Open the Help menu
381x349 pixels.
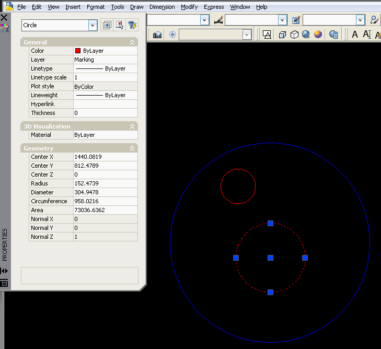point(262,7)
